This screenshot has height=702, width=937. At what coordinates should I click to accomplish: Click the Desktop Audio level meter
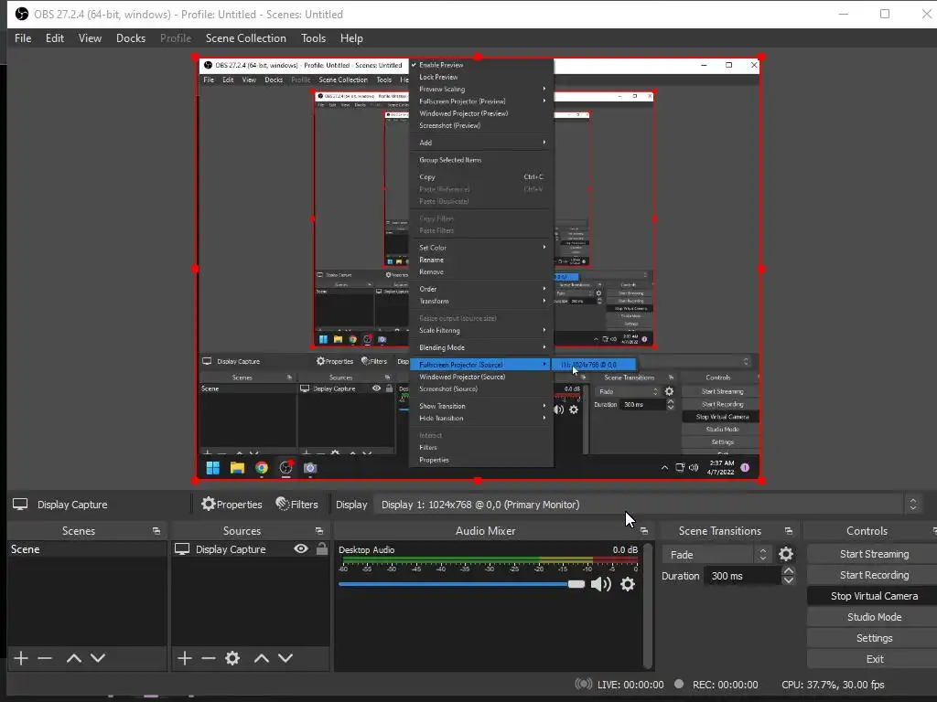489,560
